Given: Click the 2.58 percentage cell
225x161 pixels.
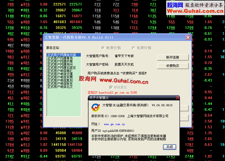Looking at the screenshot, I should click(208, 121).
